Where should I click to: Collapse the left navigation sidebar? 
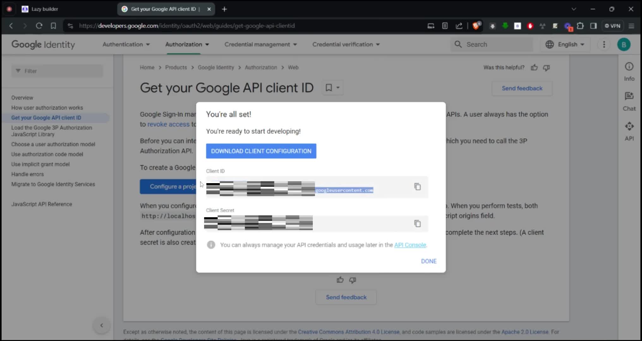101,325
